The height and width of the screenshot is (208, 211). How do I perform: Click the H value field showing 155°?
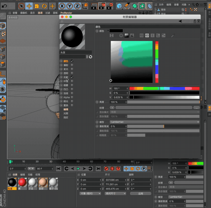point(121,88)
